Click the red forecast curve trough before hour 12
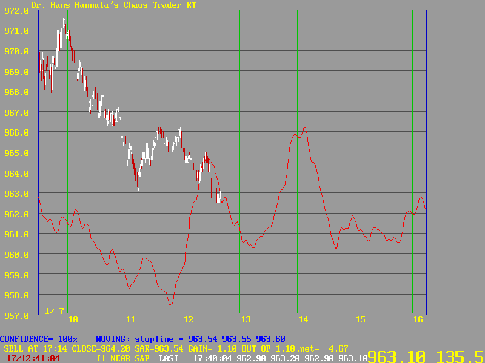This screenshot has width=485, height=363. pyautogui.click(x=170, y=304)
